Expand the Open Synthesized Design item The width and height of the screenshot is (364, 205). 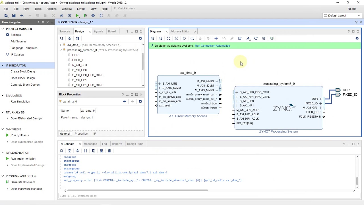[x=7, y=142]
